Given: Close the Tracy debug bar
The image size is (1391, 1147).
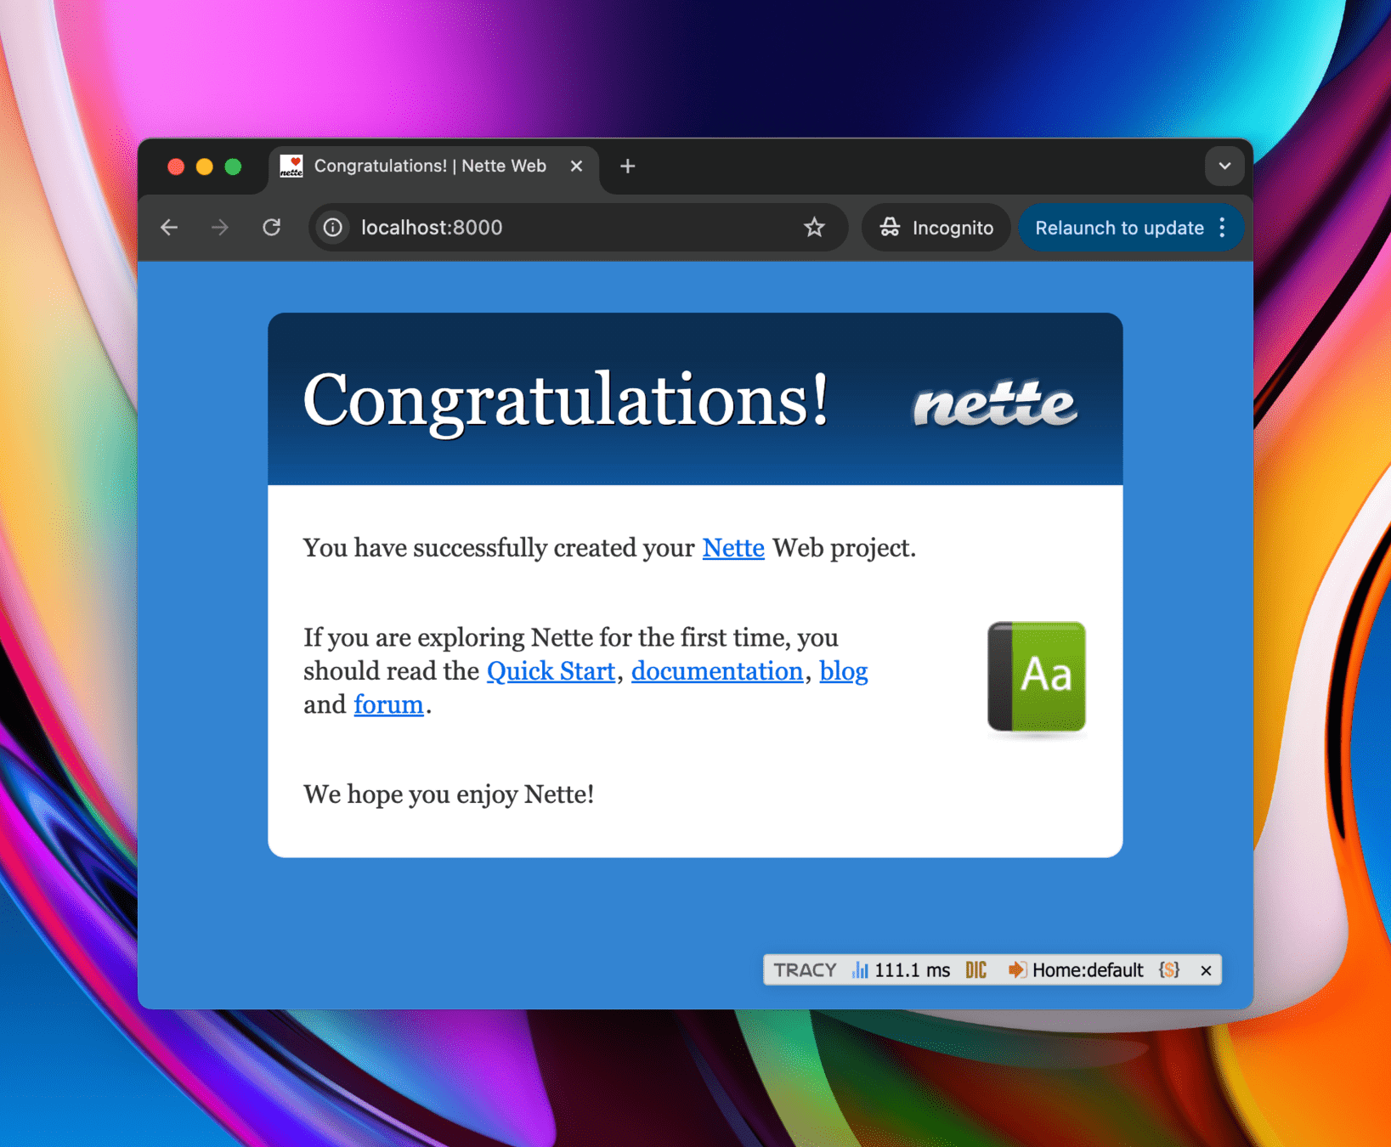Looking at the screenshot, I should 1206,970.
